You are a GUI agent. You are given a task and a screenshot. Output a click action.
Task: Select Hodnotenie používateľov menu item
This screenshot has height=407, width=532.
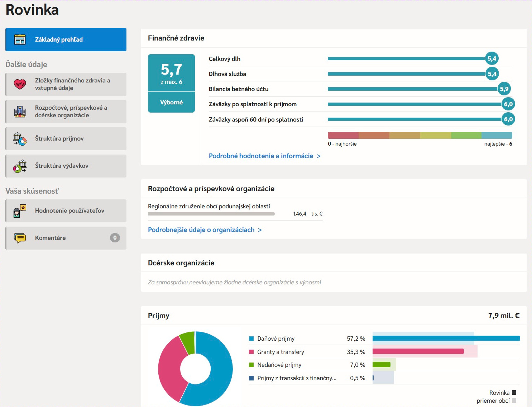(70, 211)
